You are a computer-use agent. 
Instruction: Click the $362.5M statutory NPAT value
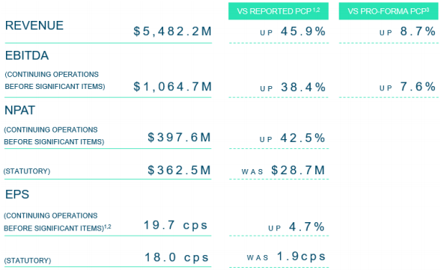179,170
